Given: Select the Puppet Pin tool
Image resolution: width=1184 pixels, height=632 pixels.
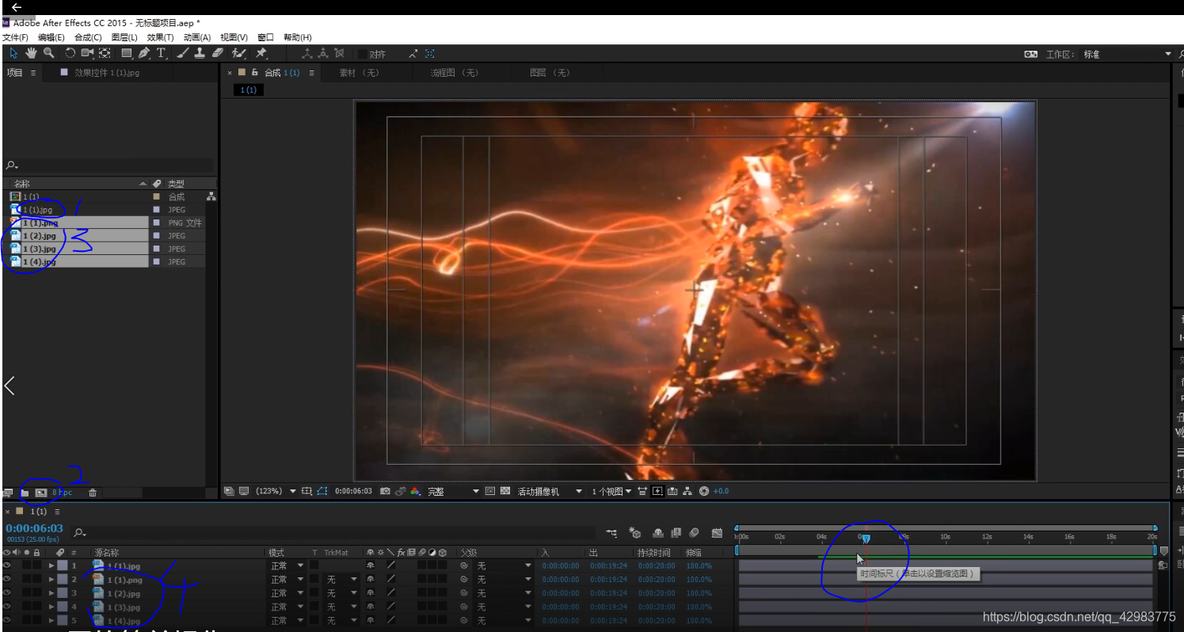Looking at the screenshot, I should click(261, 53).
